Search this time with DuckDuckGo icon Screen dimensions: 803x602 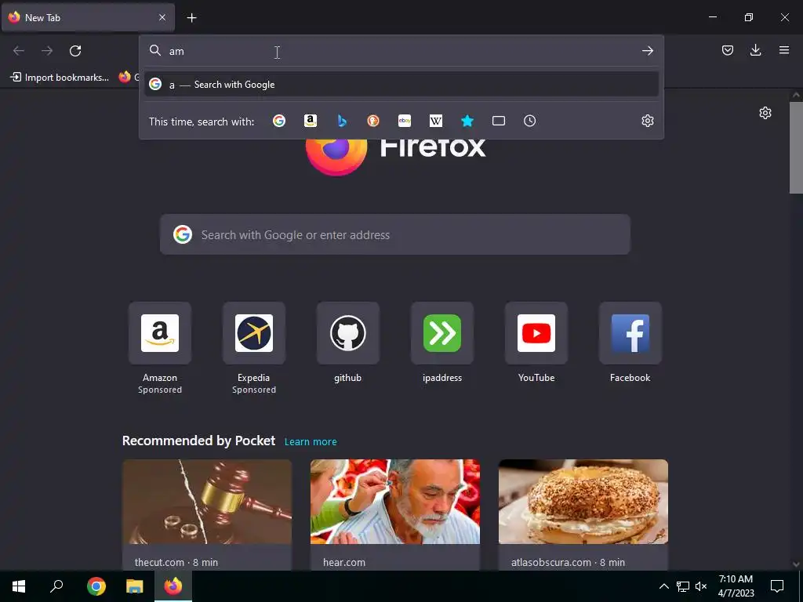[373, 121]
